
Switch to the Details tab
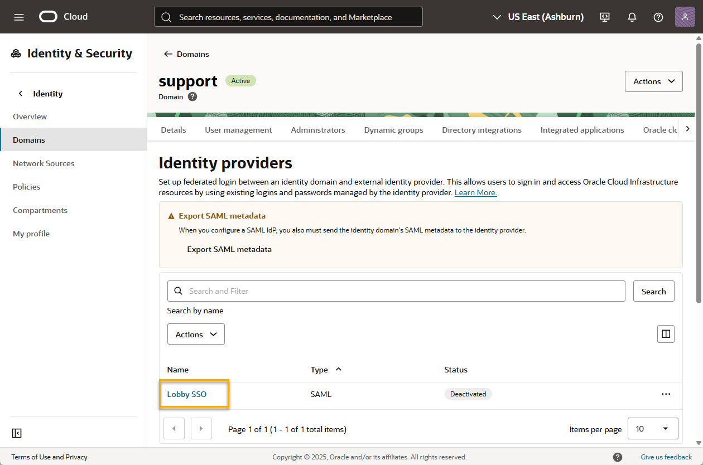click(174, 130)
